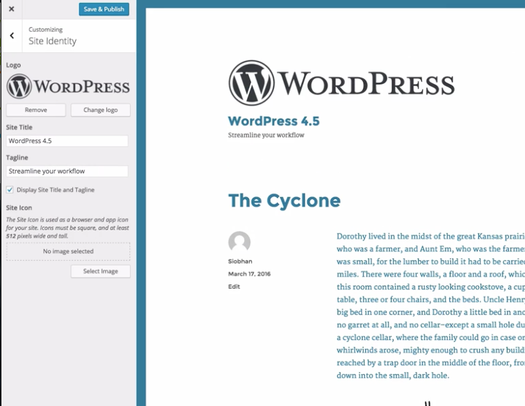The height and width of the screenshot is (406, 525).
Task: Focus the Site Title input field
Action: point(67,141)
